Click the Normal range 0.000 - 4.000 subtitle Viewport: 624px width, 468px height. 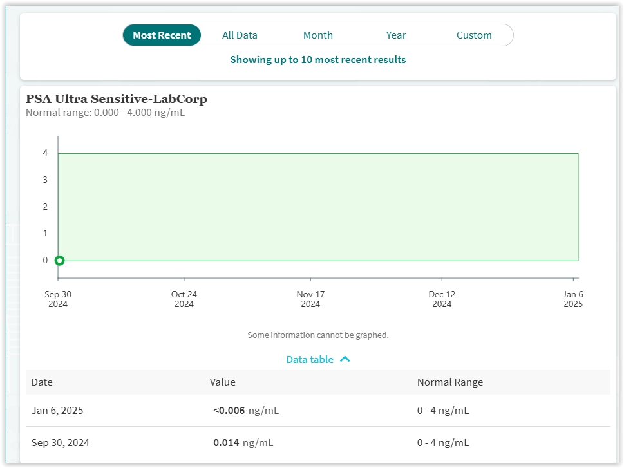point(105,113)
